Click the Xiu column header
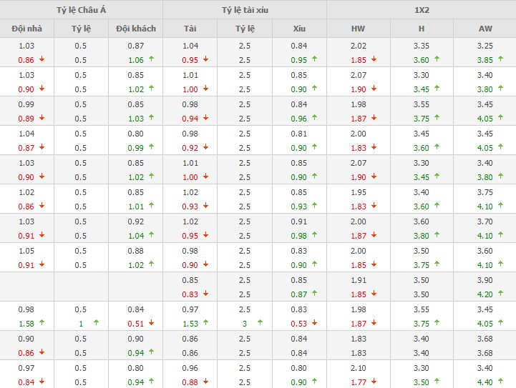This screenshot has width=516, height=388. click(x=299, y=29)
